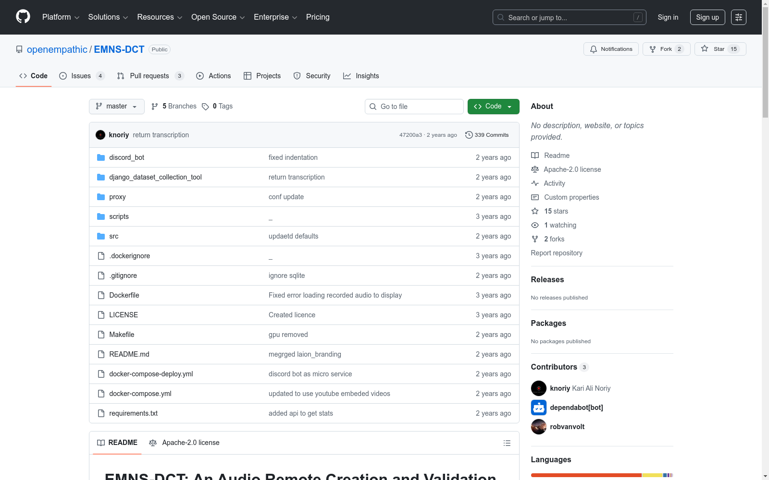
Task: Click the discord_bot folder icon
Action: pos(101,157)
